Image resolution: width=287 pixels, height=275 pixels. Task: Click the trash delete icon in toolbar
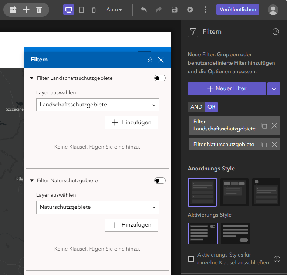click(x=39, y=10)
